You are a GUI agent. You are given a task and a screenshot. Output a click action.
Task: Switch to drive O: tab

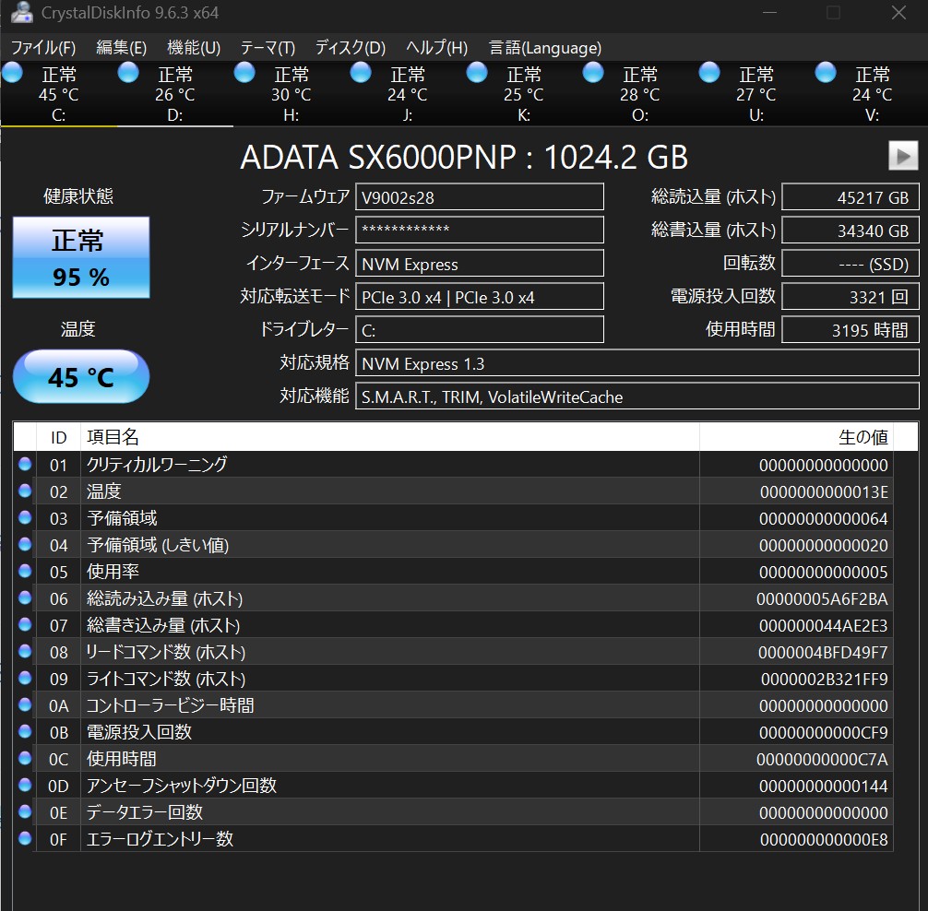639,94
